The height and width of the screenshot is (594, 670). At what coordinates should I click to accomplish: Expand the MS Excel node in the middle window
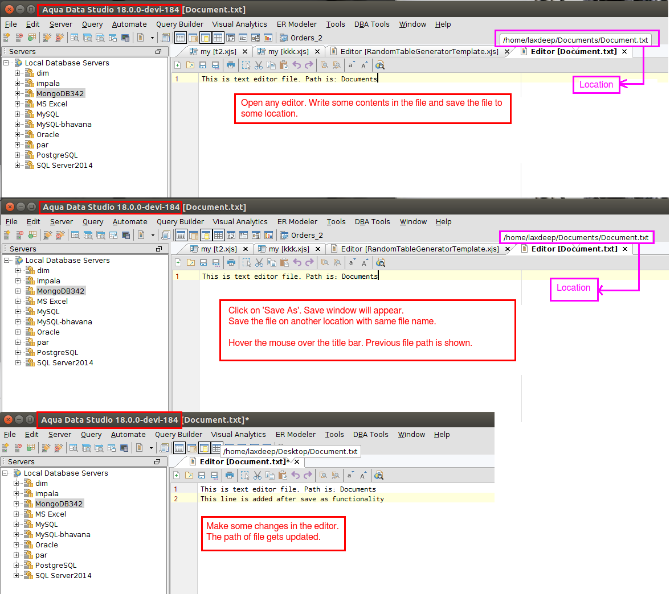[18, 302]
